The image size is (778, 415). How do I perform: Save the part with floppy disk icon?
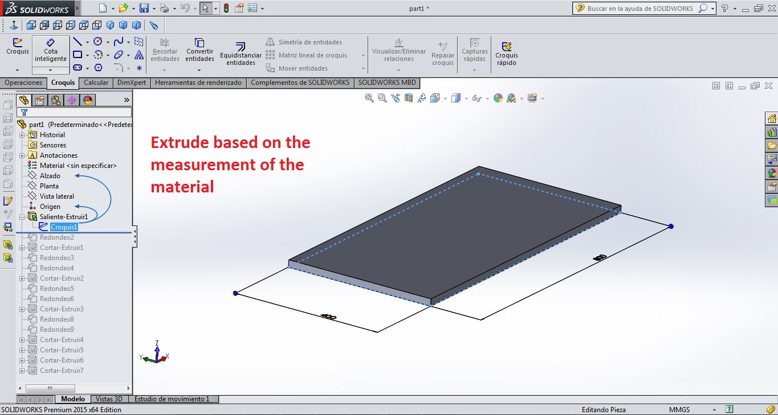pos(144,8)
